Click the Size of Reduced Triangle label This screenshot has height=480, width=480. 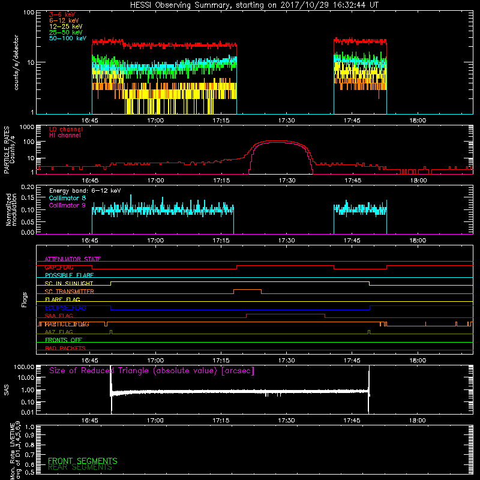click(152, 371)
